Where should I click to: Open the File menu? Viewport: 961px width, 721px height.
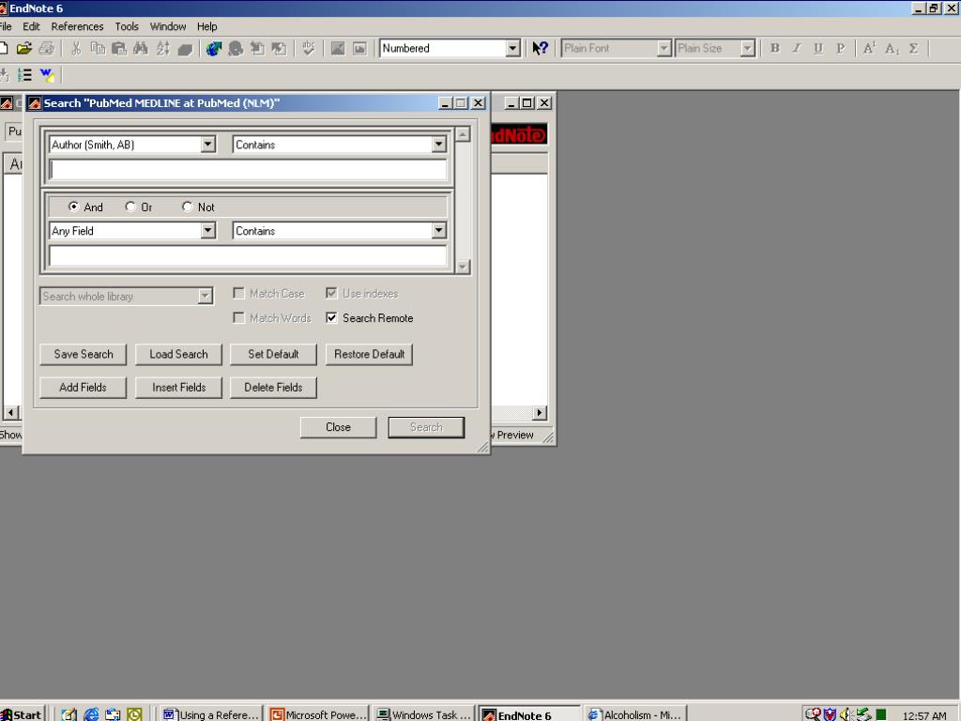pyautogui.click(x=6, y=26)
